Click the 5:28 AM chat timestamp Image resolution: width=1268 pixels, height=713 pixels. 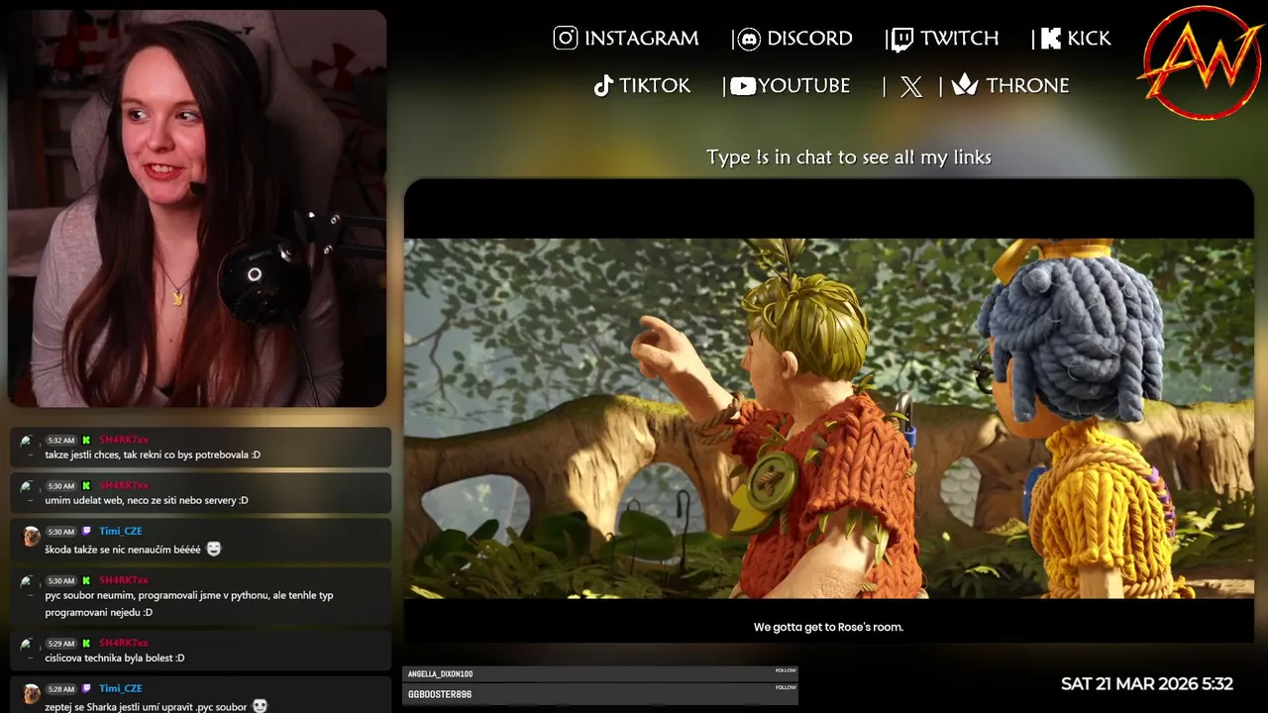pyautogui.click(x=61, y=688)
